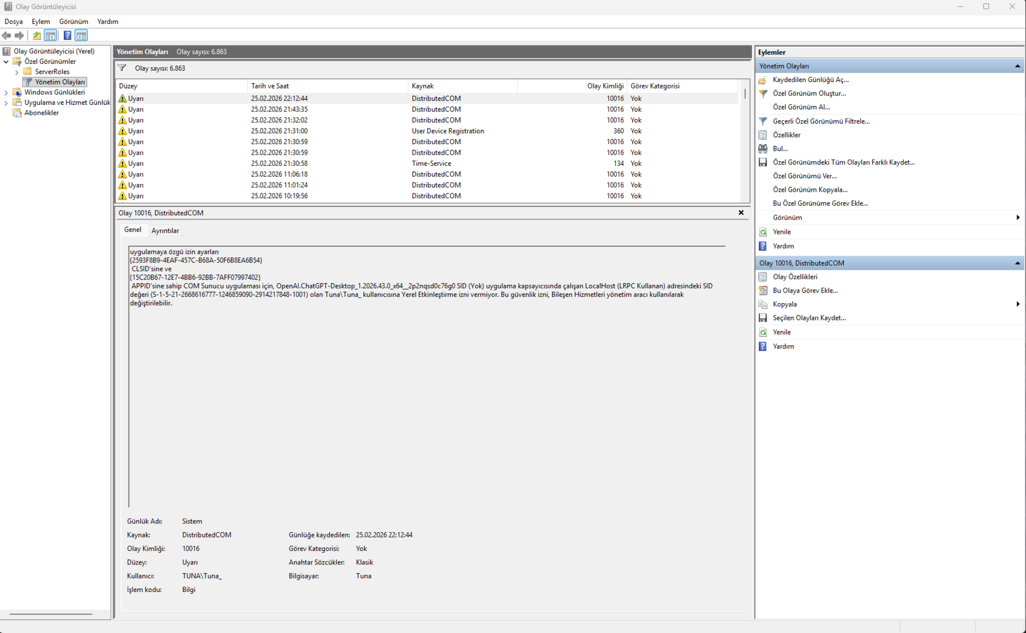Select the DistributedCOM event at 21:32:02
The image size is (1026, 633).
(427, 120)
